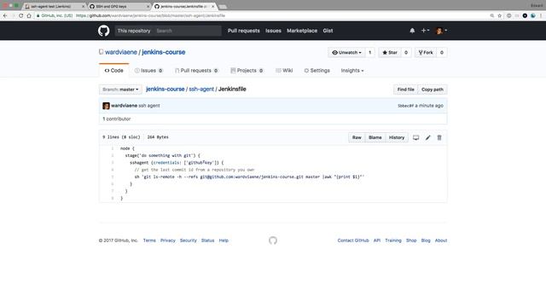This screenshot has height=307, width=546.
Task: Open the blue globe browser extension
Action: point(532,15)
